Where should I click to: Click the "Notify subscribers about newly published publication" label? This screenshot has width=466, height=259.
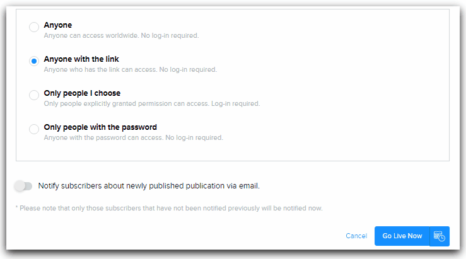(x=149, y=186)
